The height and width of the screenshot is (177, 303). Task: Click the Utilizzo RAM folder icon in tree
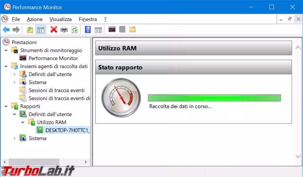click(x=31, y=122)
